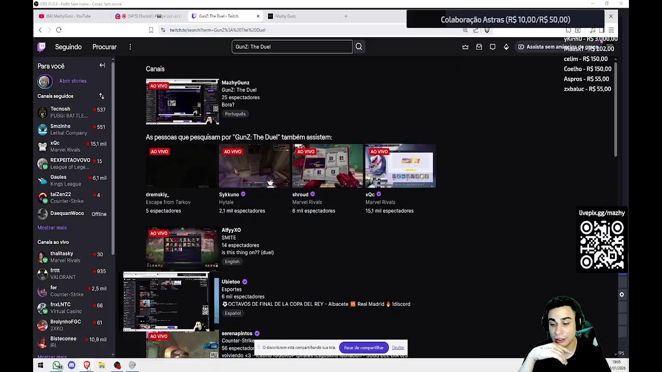Viewport: 662px width, 372px height.
Task: Reload the Twitch page
Action: point(58,30)
